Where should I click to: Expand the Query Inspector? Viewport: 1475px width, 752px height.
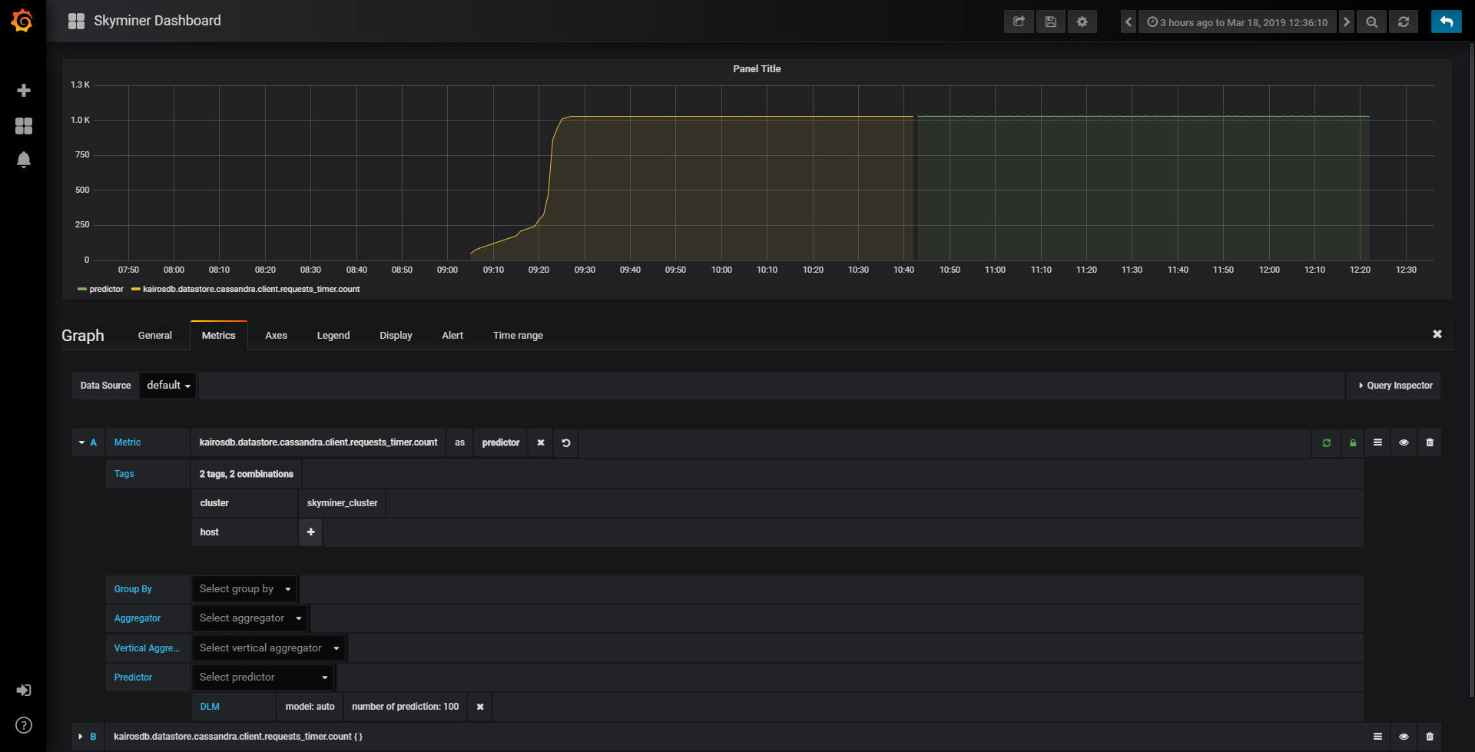pos(1394,386)
